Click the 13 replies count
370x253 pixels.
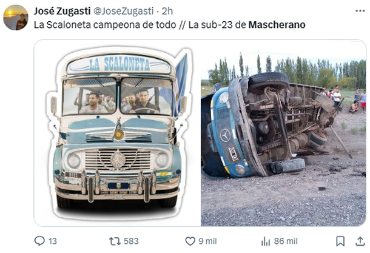(53, 241)
